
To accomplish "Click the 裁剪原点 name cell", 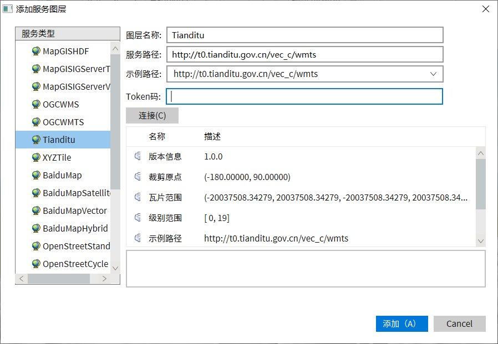I will [x=165, y=177].
